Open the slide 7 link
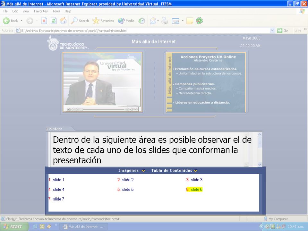This screenshot has height=231, width=308. 58,199
